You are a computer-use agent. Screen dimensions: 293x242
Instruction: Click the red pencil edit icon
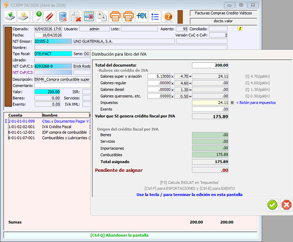49,16
